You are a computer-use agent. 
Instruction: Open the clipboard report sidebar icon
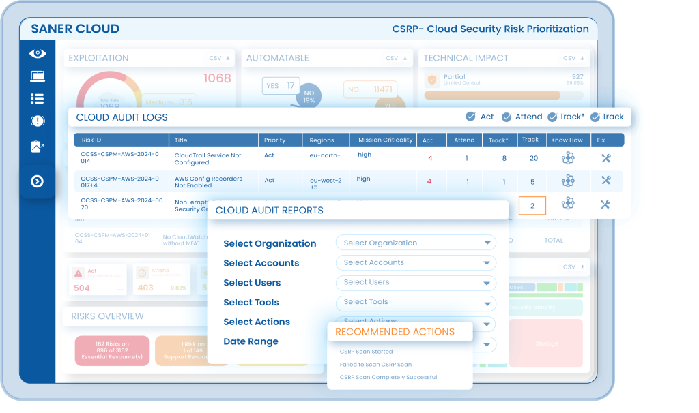point(38,146)
